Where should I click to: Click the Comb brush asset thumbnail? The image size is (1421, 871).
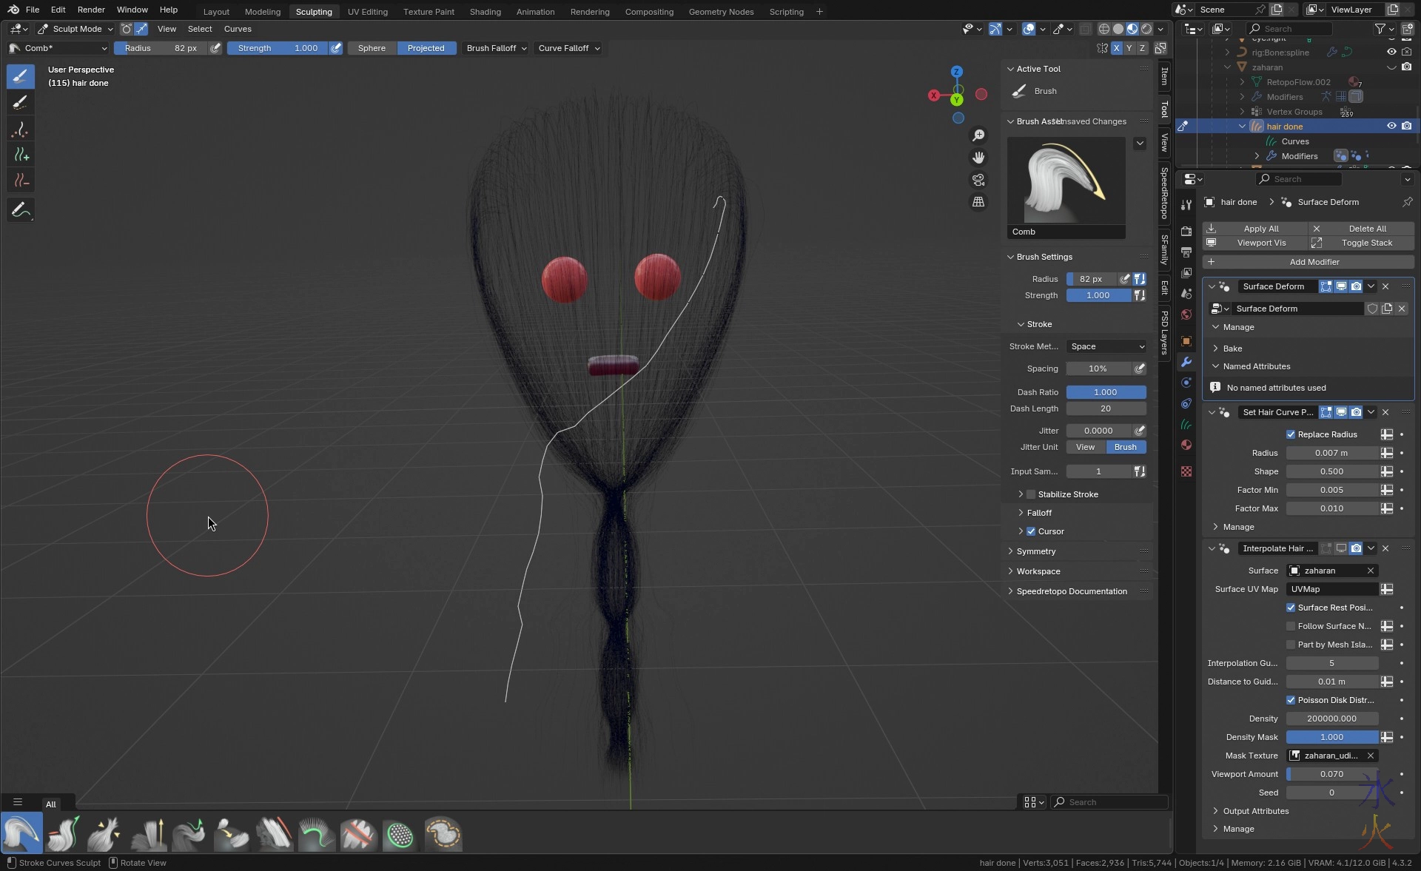(x=1066, y=181)
